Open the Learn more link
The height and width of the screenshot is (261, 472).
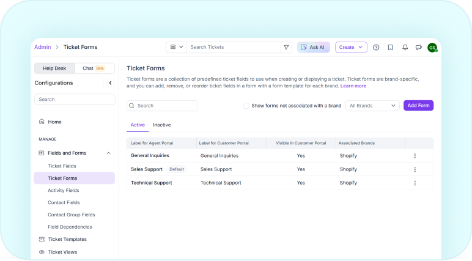click(353, 86)
